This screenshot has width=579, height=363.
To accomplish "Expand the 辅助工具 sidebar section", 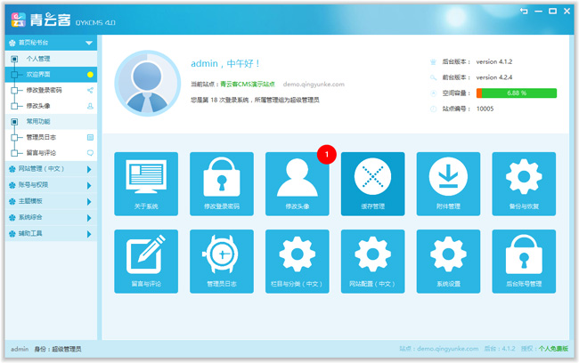I will click(51, 233).
